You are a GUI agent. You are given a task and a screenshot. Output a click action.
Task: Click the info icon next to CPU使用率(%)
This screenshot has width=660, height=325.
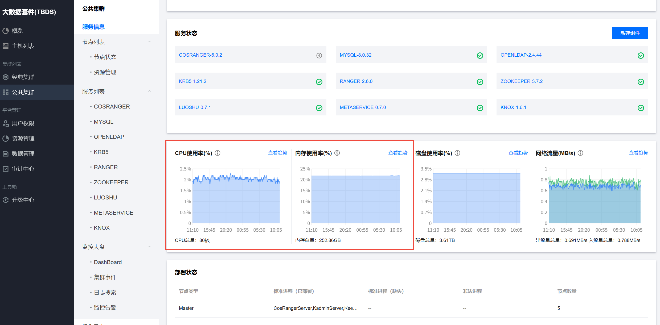point(218,153)
